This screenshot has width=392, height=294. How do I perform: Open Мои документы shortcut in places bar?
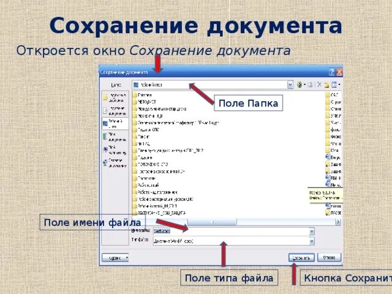(115, 137)
